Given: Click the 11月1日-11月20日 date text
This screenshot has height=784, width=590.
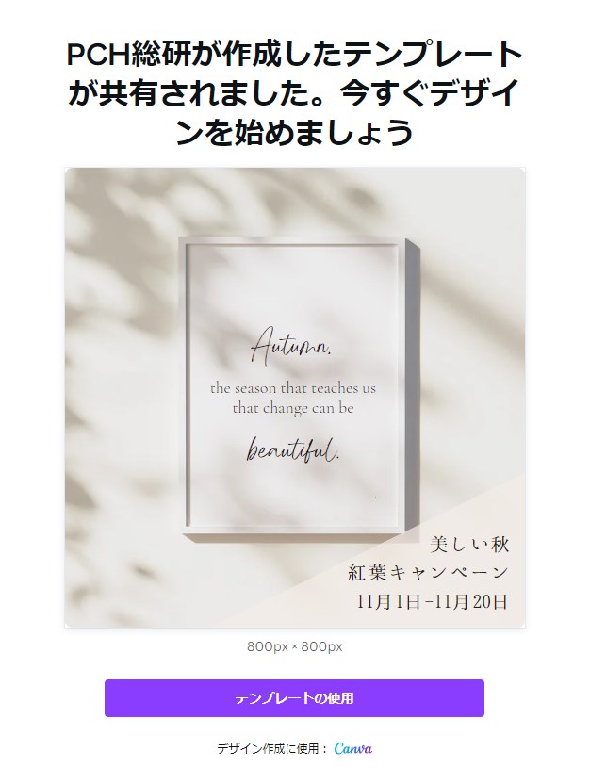Looking at the screenshot, I should coord(432,601).
